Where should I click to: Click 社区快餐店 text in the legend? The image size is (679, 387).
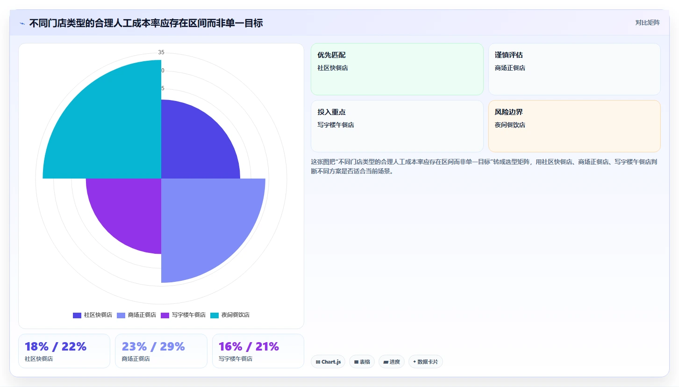tap(98, 315)
